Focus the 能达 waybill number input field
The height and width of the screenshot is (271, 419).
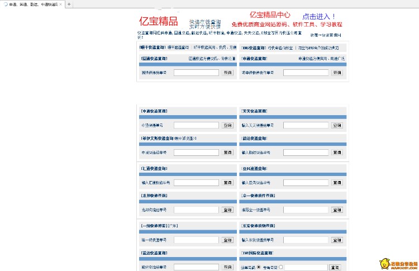(196, 267)
